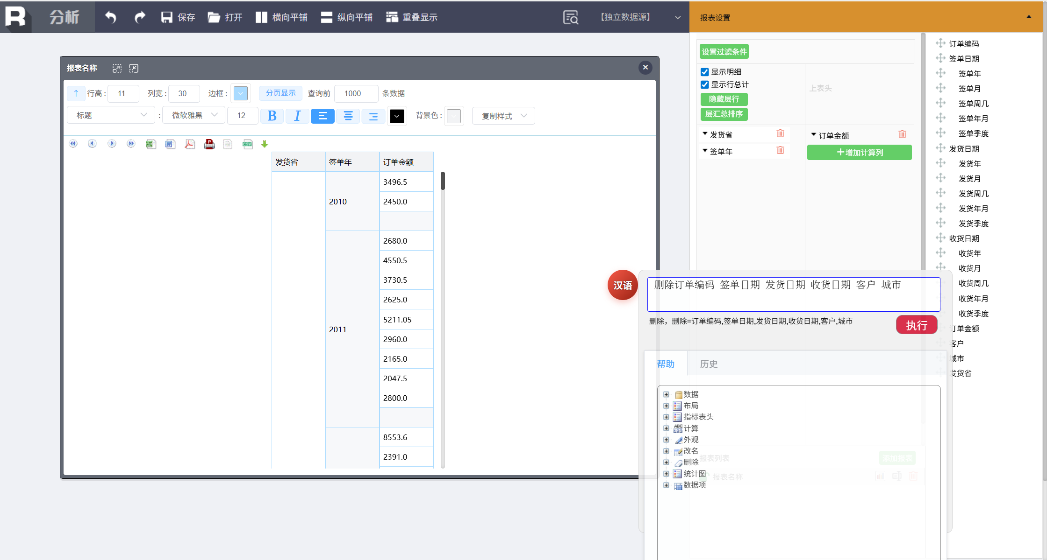Expand the 数据 help tree node
Screen dimensions: 1047x560
666,395
